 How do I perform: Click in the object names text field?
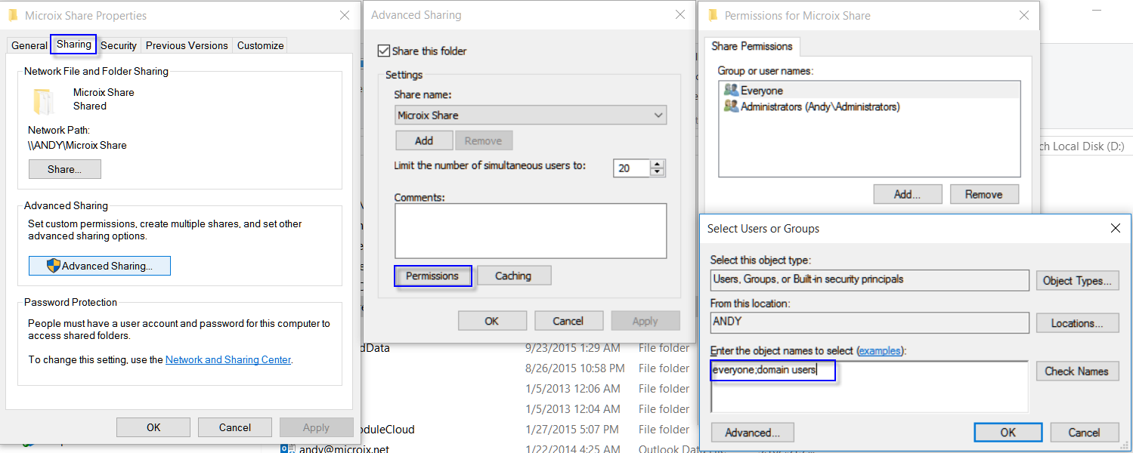[869, 385]
